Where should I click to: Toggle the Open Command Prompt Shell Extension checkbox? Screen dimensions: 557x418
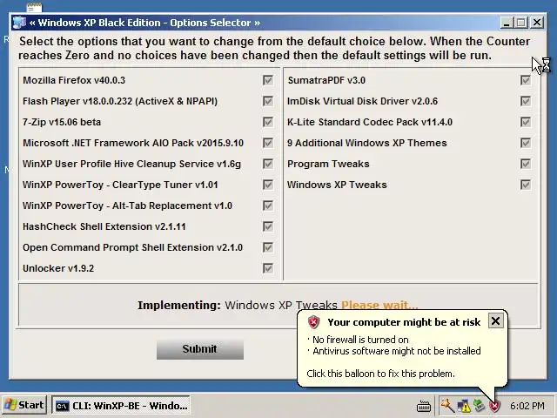pyautogui.click(x=268, y=247)
